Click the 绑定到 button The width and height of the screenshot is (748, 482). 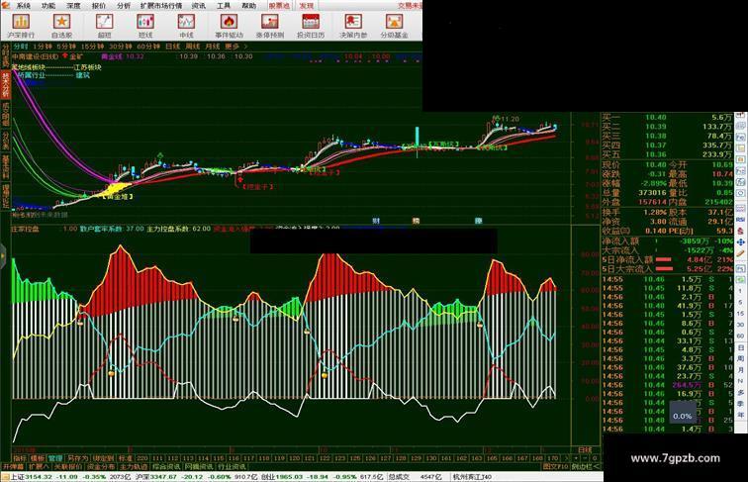103,457
